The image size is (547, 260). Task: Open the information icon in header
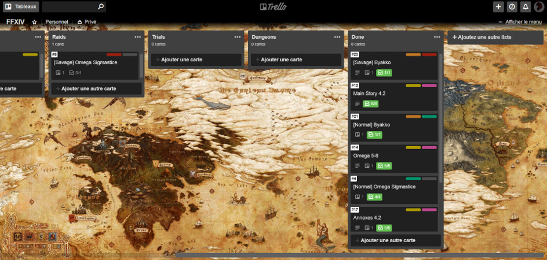pos(512,6)
